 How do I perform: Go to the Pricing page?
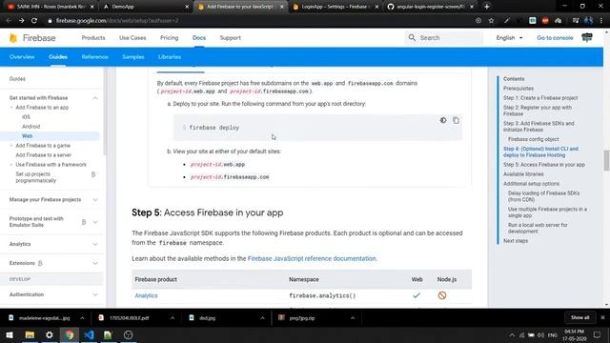coord(170,38)
